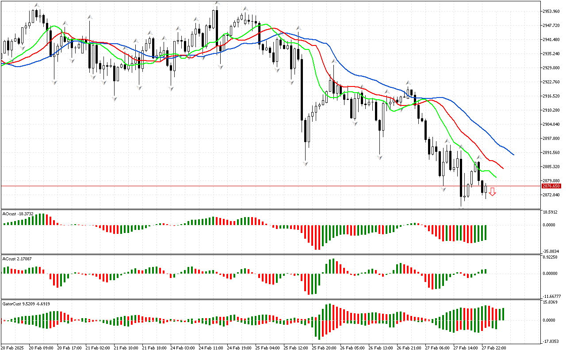
Task: Click the 24 Feb 19:00 time label
Action: coord(239,348)
